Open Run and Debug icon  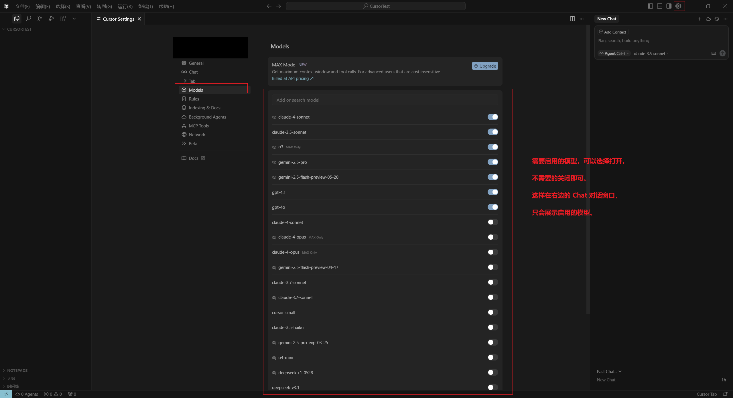pos(51,19)
